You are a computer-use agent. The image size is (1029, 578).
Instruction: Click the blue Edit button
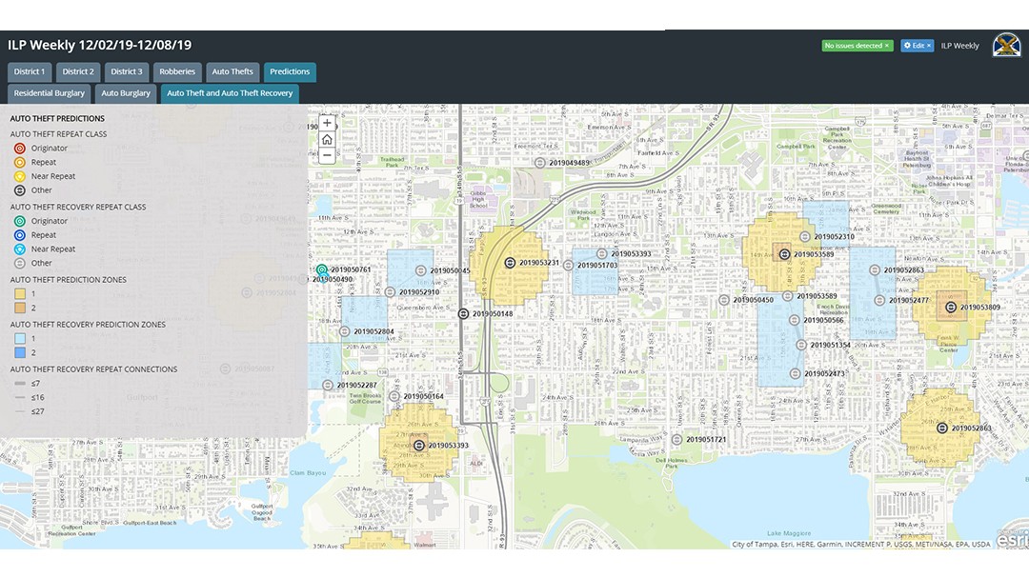[x=917, y=46]
